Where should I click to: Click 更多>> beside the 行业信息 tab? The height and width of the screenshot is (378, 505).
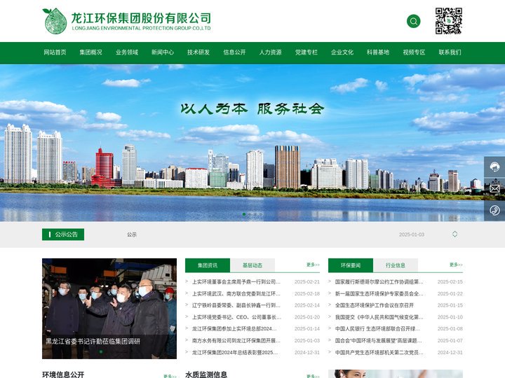(456, 265)
